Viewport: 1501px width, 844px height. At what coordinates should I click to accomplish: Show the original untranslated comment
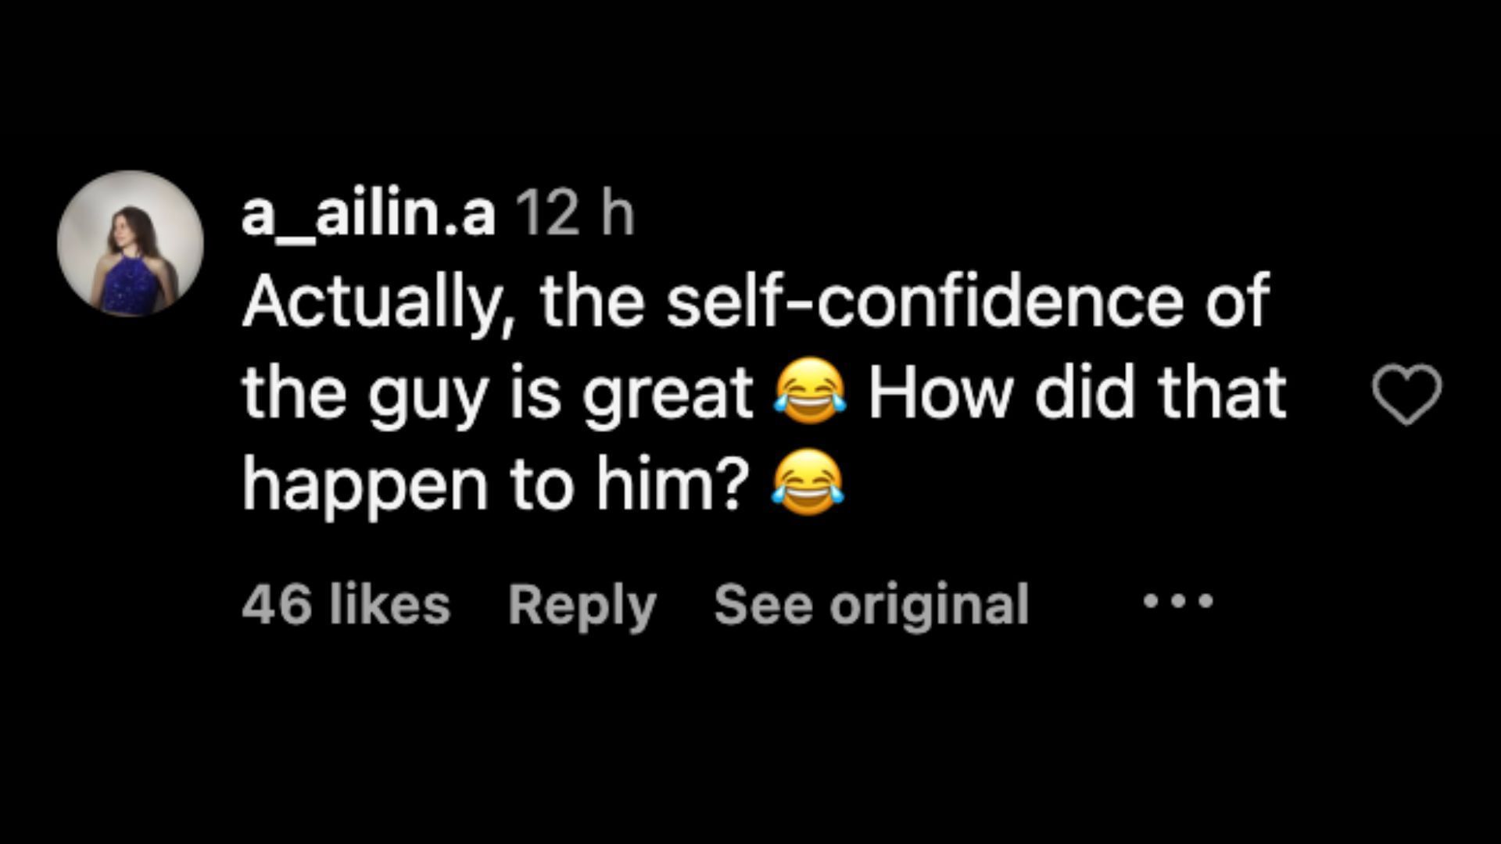(x=871, y=606)
